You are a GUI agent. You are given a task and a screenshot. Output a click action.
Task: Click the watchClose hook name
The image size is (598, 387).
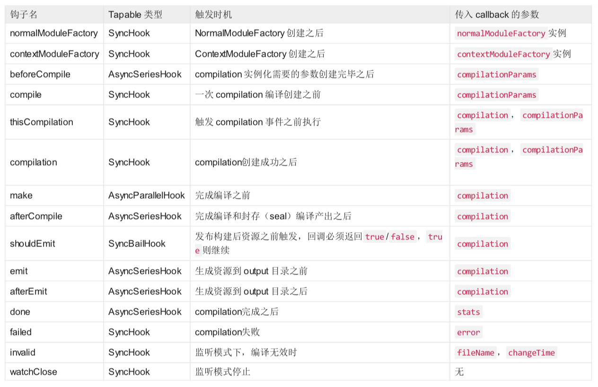pos(34,372)
